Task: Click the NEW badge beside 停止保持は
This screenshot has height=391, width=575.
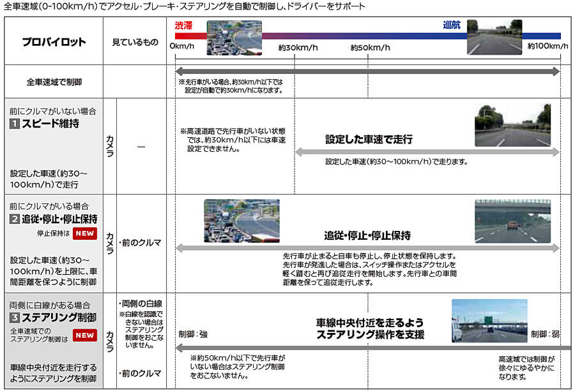Action: click(x=85, y=233)
